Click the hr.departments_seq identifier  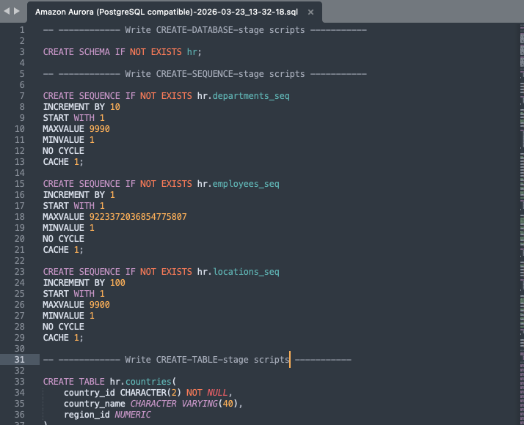click(x=244, y=96)
